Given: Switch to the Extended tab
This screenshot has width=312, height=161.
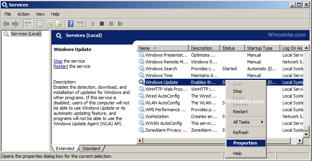Looking at the screenshot, I should pos(65,149).
